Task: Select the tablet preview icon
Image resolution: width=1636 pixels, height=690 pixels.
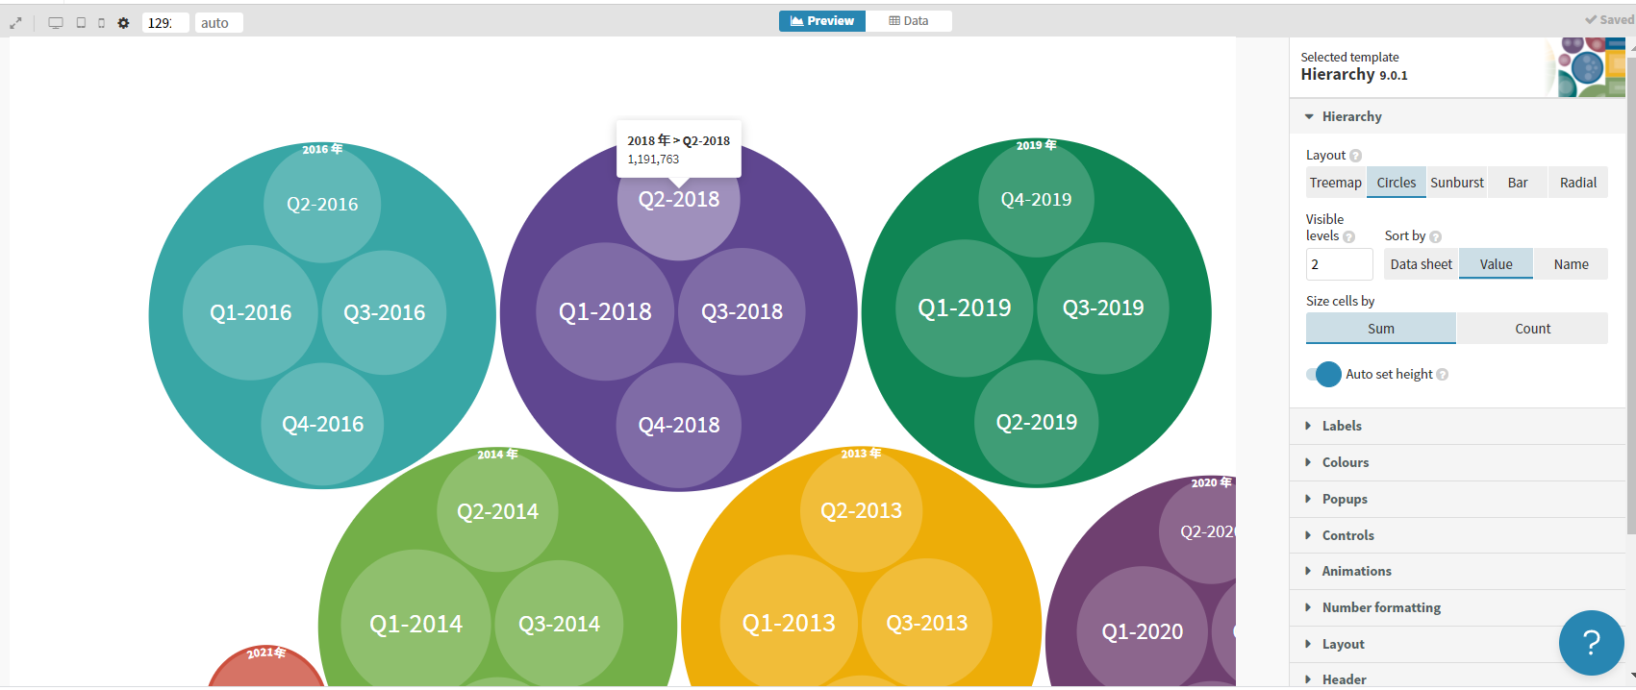Action: coord(81,23)
